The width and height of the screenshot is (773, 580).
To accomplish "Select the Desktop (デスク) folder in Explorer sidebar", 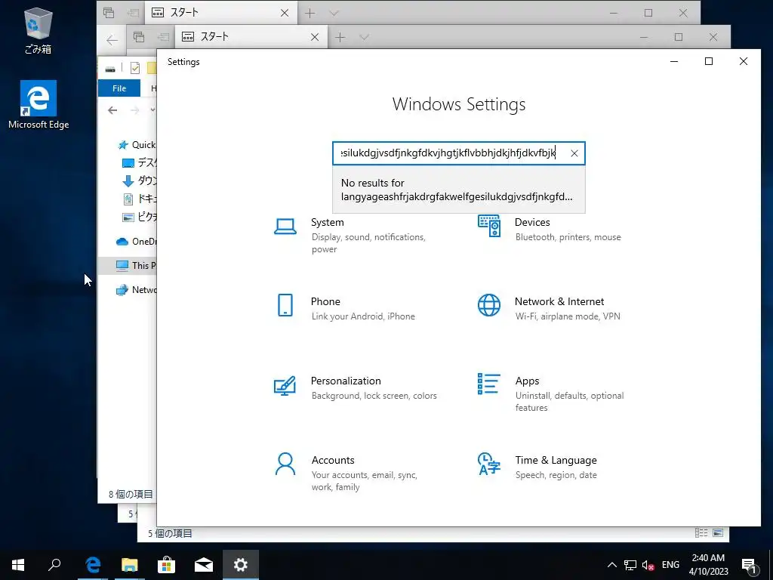I will [139, 162].
